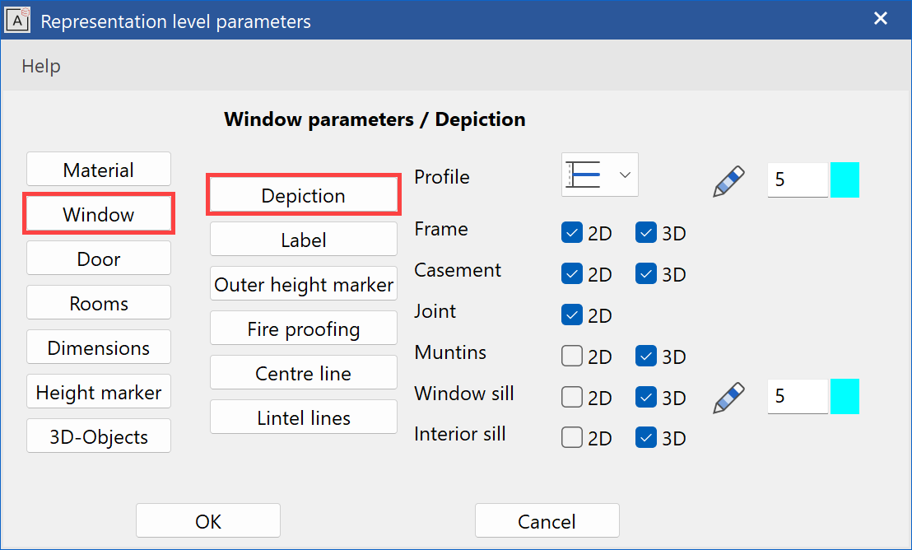Open the Dimensions category
The height and width of the screenshot is (550, 912).
[98, 347]
